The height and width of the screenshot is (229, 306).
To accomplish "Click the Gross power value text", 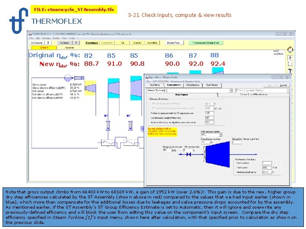I will click(x=76, y=85).
